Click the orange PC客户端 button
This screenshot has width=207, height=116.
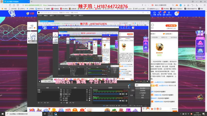pyautogui.click(x=171, y=26)
